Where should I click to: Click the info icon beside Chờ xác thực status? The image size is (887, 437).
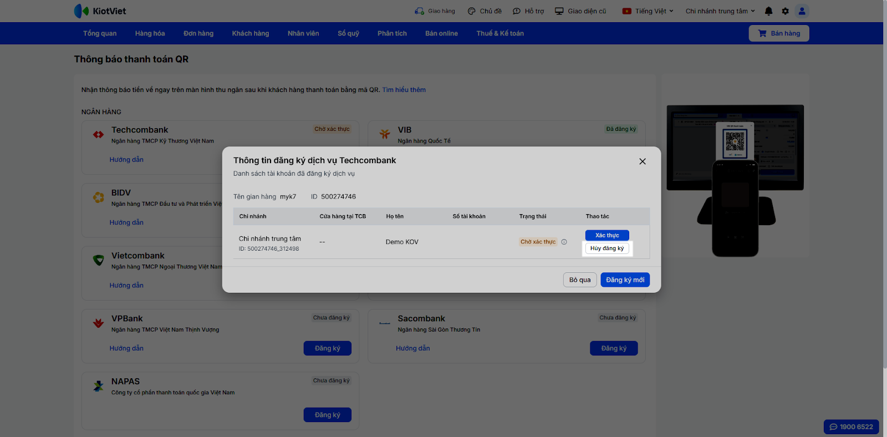564,242
